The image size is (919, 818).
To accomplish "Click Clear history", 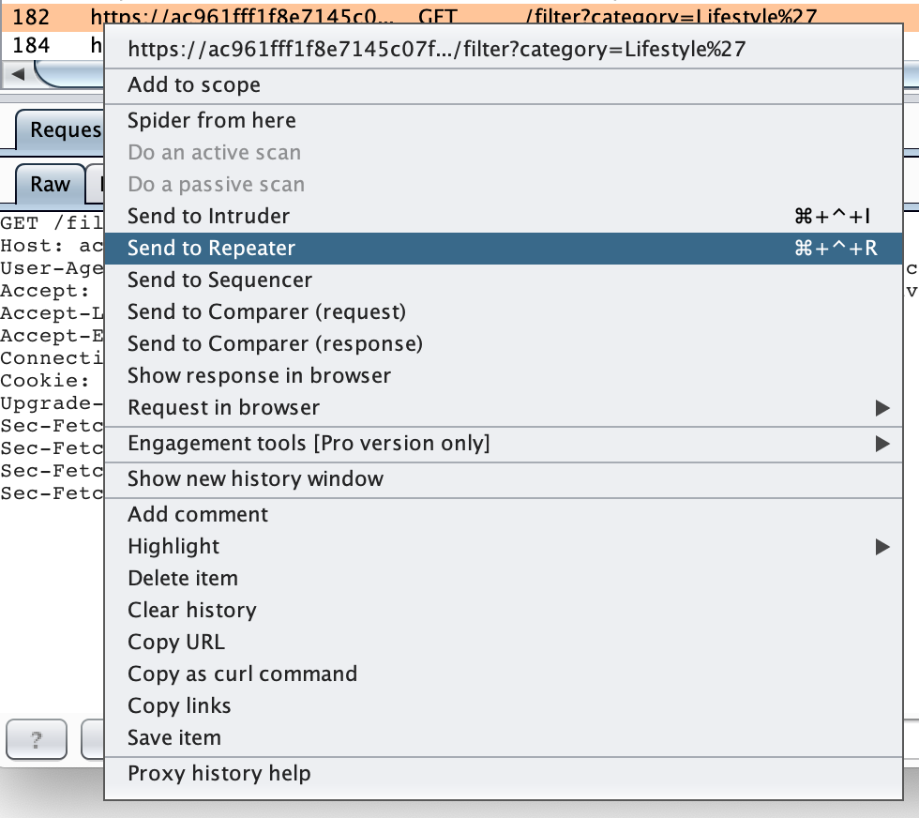I will 503,610.
